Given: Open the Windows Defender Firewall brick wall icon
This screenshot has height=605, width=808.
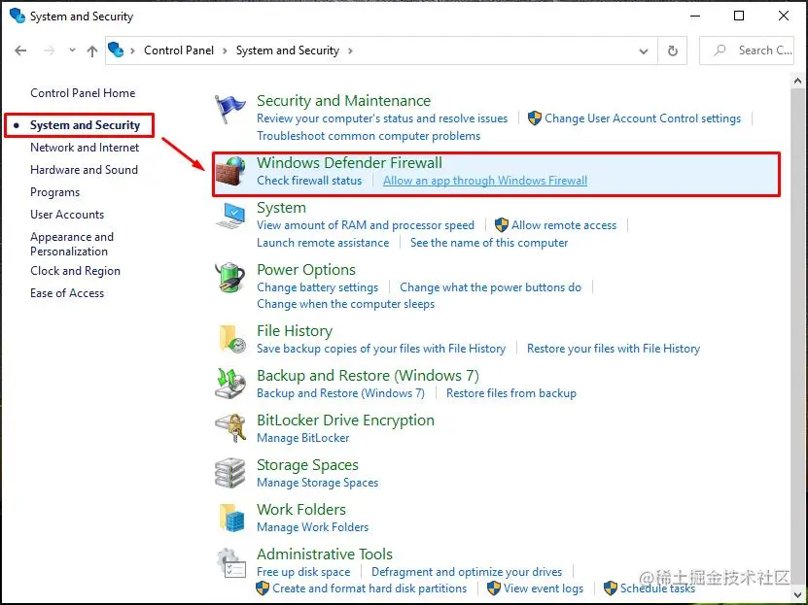Looking at the screenshot, I should pos(229,171).
